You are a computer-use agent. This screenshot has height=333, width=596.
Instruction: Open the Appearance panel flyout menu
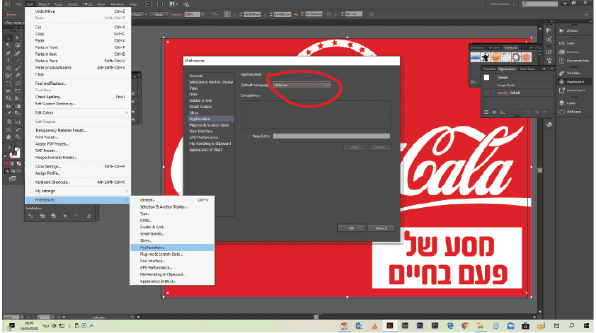551,69
